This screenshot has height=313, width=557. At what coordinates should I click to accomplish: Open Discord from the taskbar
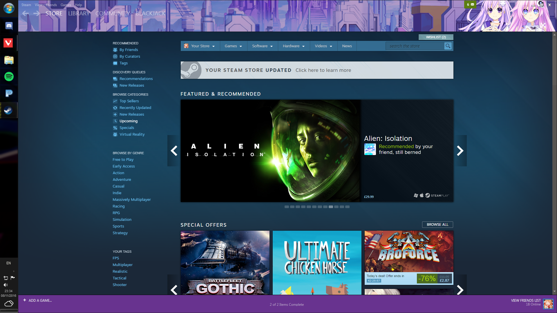pyautogui.click(x=9, y=26)
